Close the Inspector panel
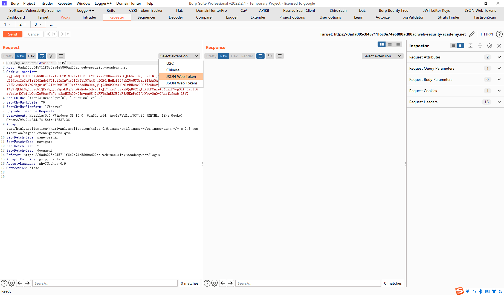This screenshot has width=504, height=295. point(499,46)
